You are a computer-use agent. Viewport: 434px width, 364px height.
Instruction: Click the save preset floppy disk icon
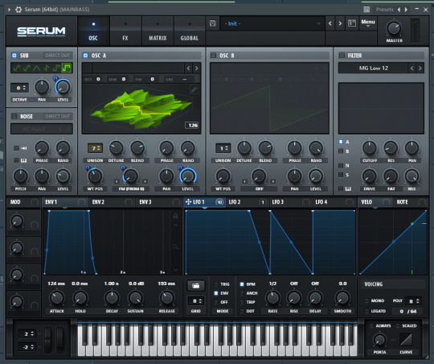[212, 23]
